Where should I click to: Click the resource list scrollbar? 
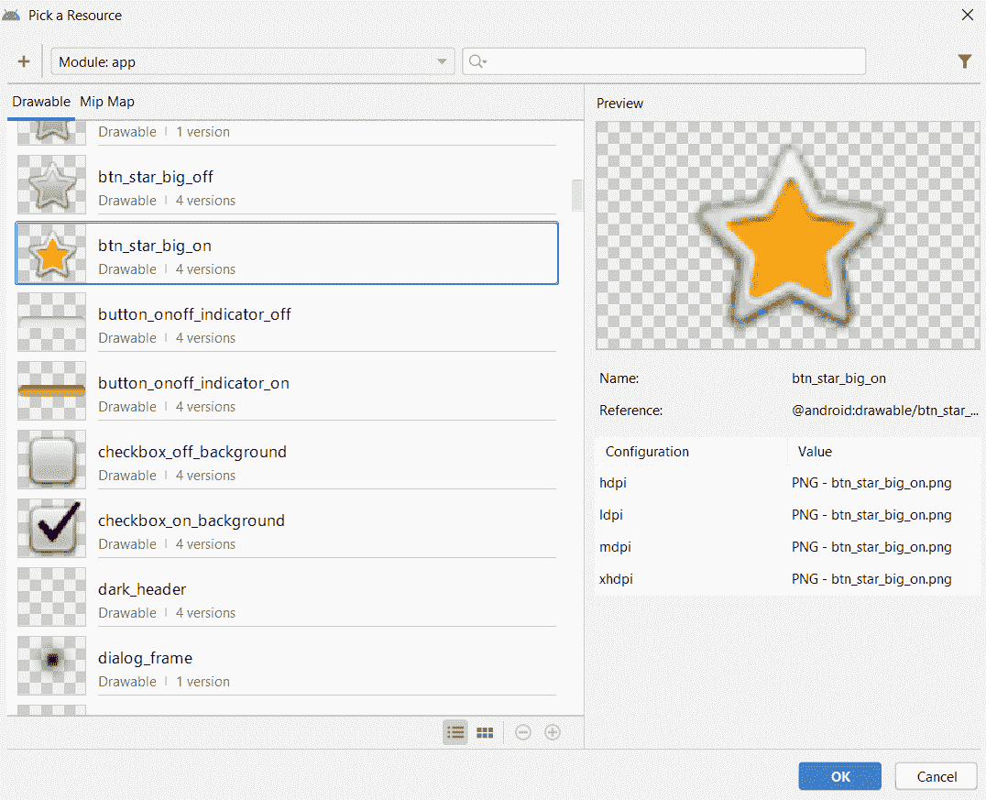coord(576,195)
